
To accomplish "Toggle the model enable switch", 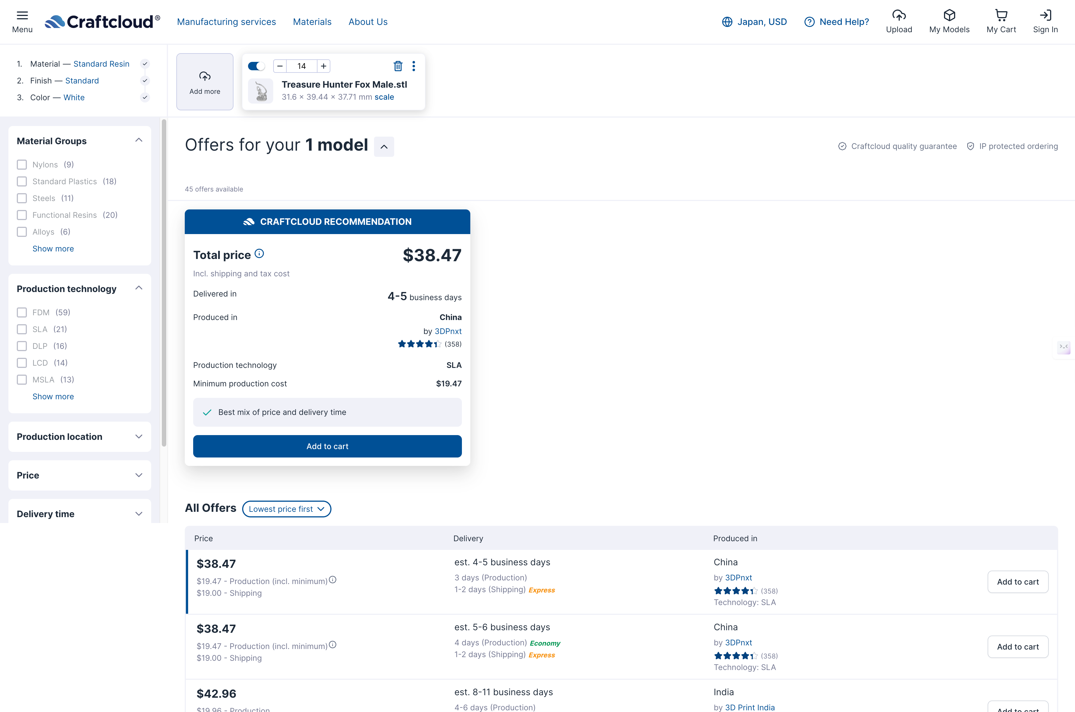I will point(256,66).
